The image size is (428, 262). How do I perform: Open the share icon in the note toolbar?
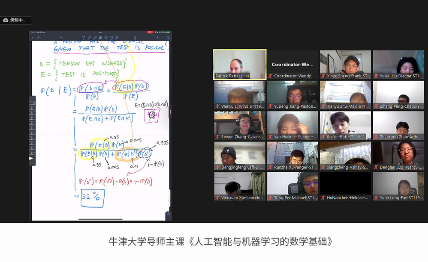pyautogui.click(x=39, y=38)
